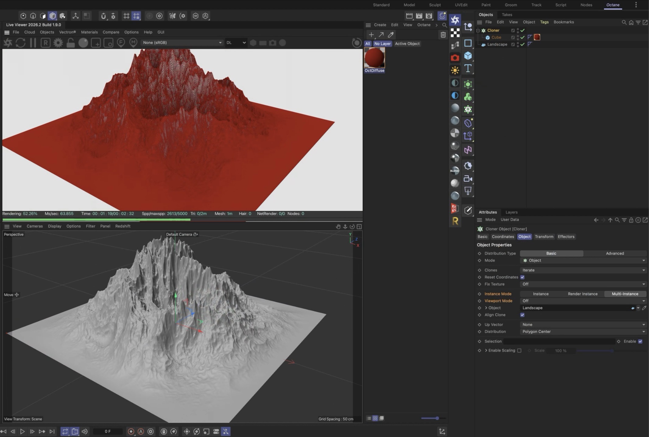This screenshot has height=437, width=649.
Task: Click the Octane checker texture icon
Action: pos(455,33)
